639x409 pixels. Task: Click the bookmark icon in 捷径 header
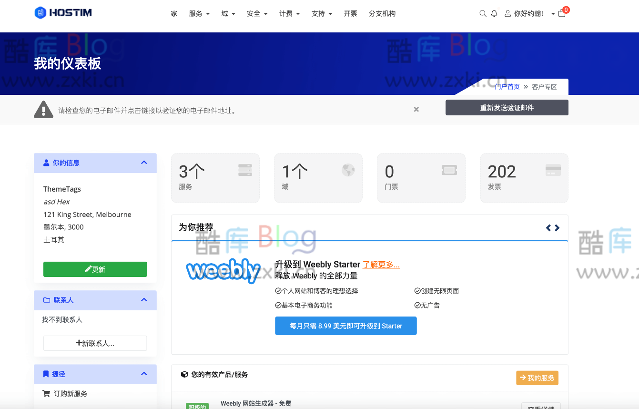coord(46,374)
